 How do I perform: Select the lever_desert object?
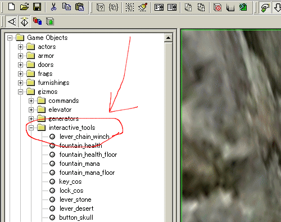(x=76, y=209)
